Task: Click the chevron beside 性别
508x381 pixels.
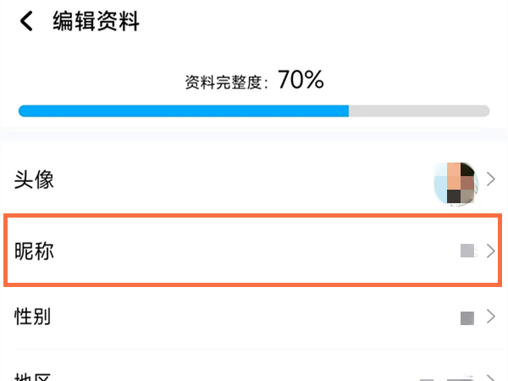Action: point(491,317)
